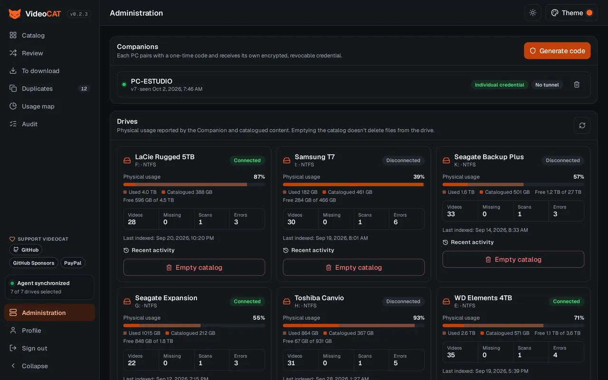This screenshot has width=608, height=380.
Task: Open PayPal donation link
Action: coord(73,263)
